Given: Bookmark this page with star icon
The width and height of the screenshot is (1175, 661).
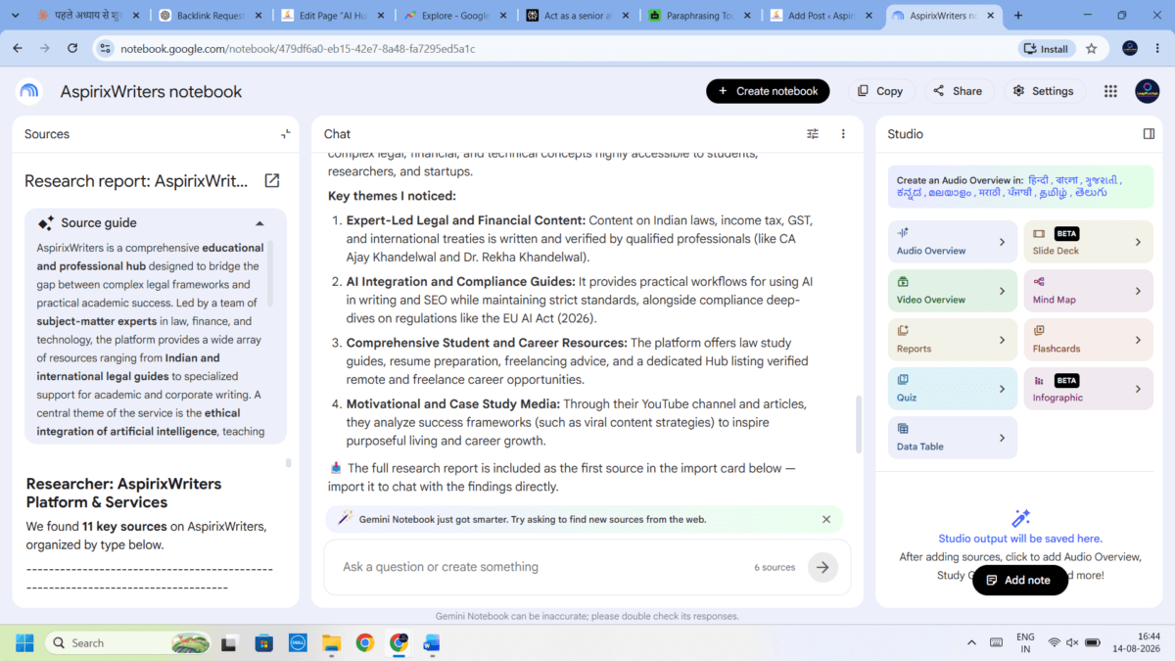Looking at the screenshot, I should 1092,48.
